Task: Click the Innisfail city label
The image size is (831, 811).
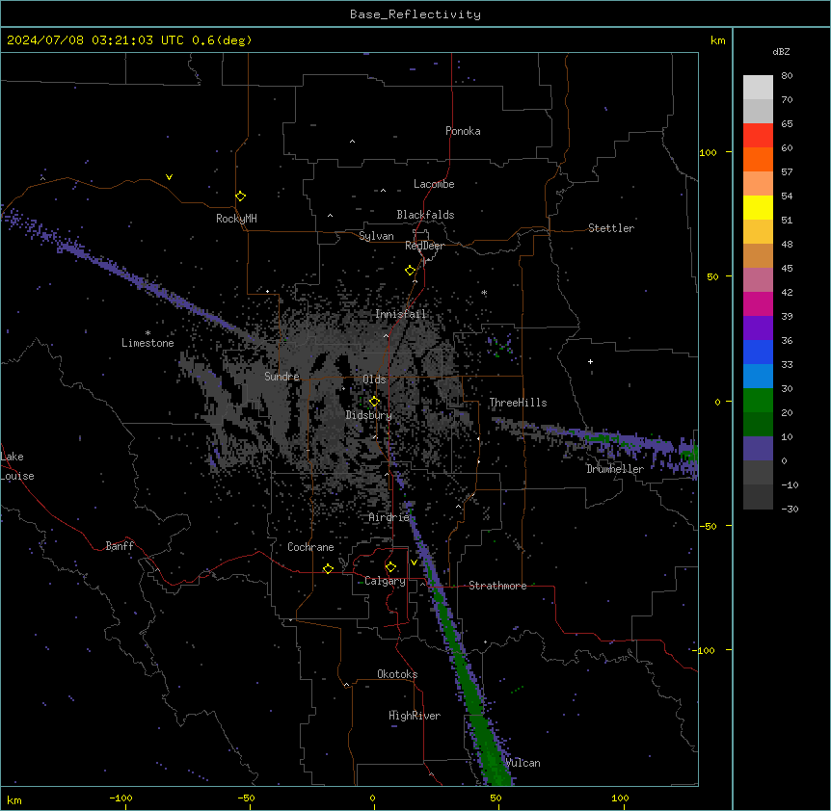Action: (400, 314)
